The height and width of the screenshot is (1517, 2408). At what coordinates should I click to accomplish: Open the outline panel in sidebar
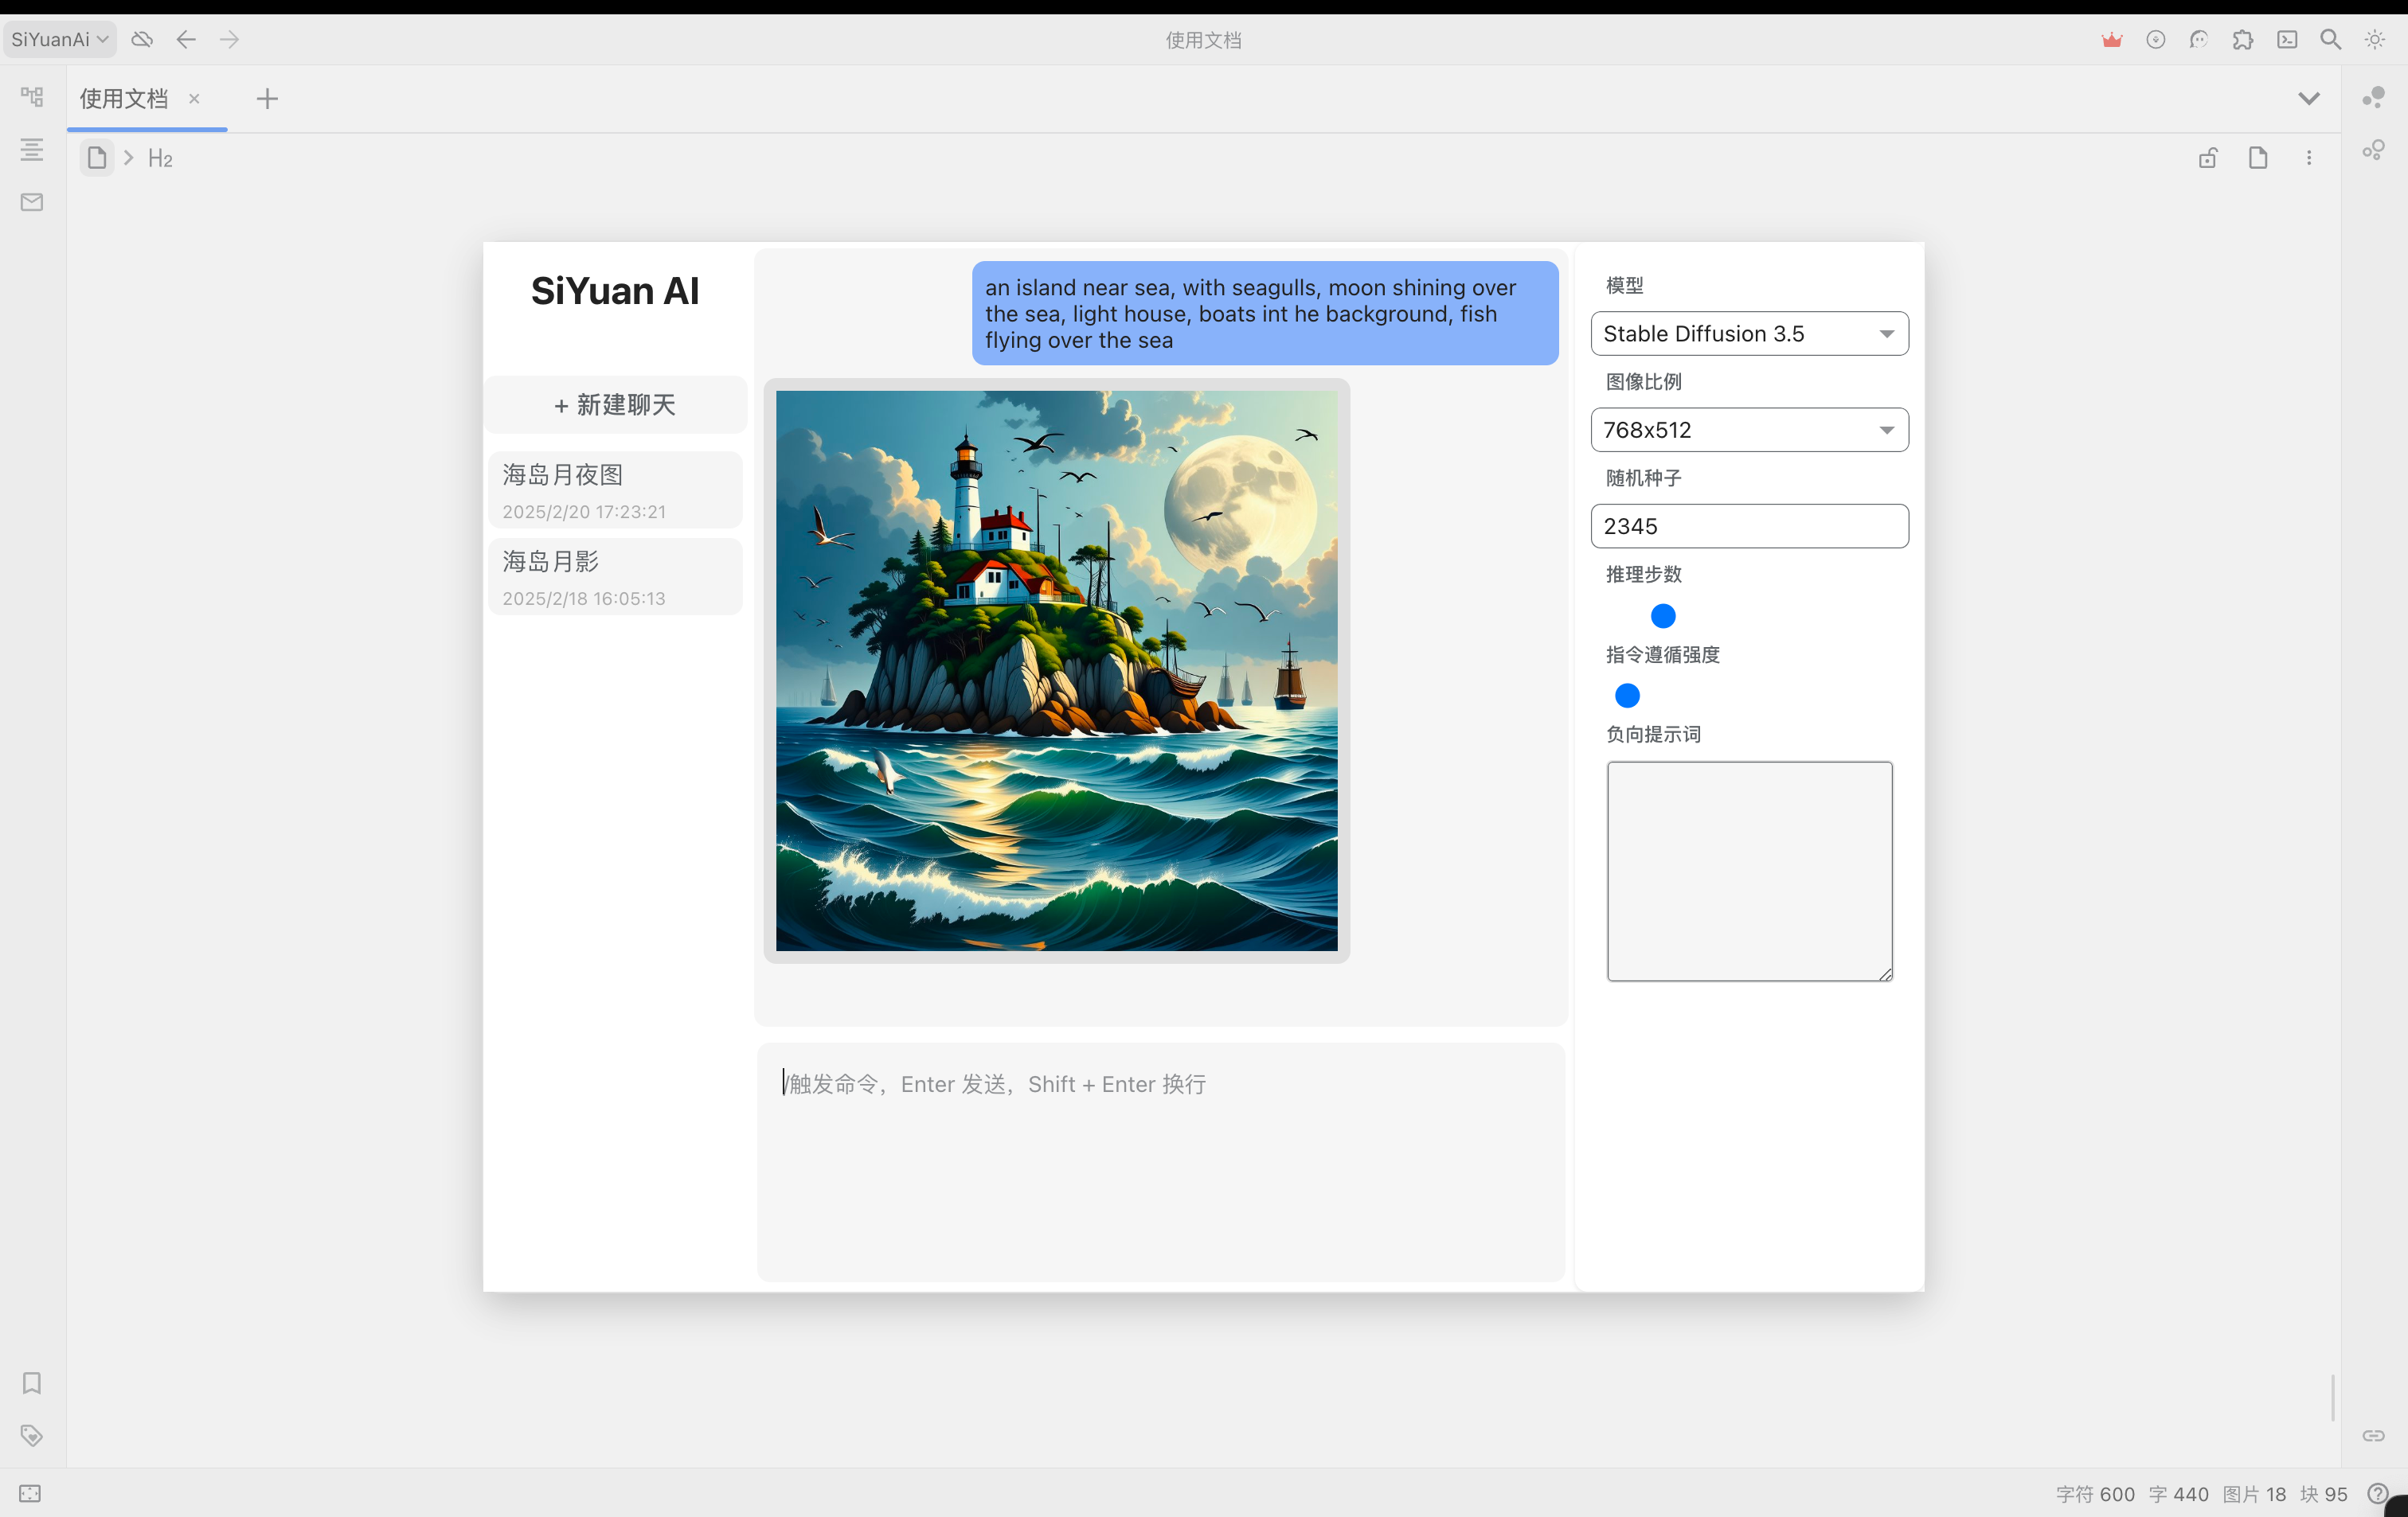[x=31, y=150]
